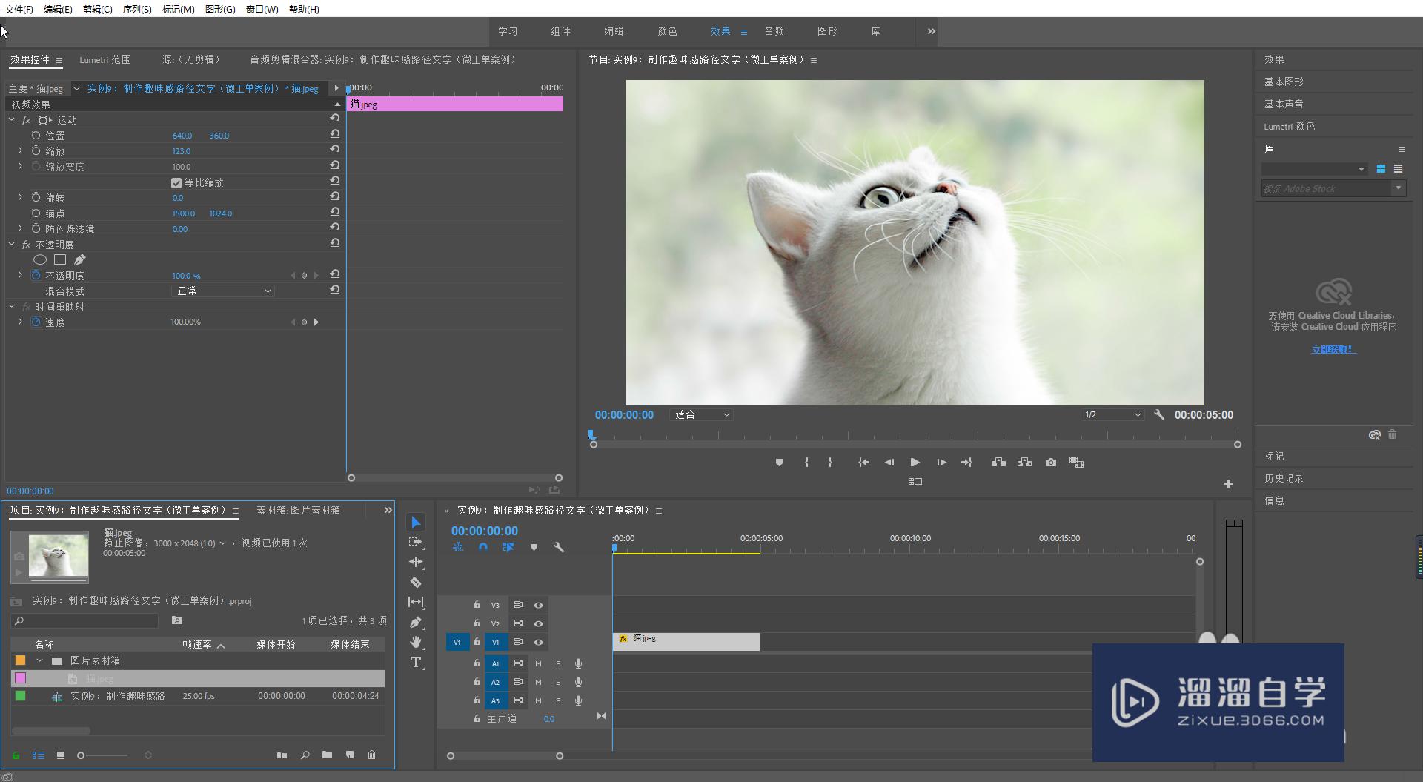1423x782 pixels.
Task: Open the 适合 zoom level dropdown
Action: click(x=701, y=415)
